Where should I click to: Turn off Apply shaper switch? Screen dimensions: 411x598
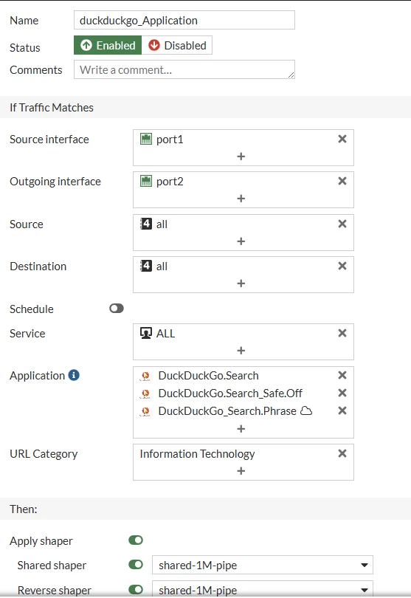pos(136,540)
